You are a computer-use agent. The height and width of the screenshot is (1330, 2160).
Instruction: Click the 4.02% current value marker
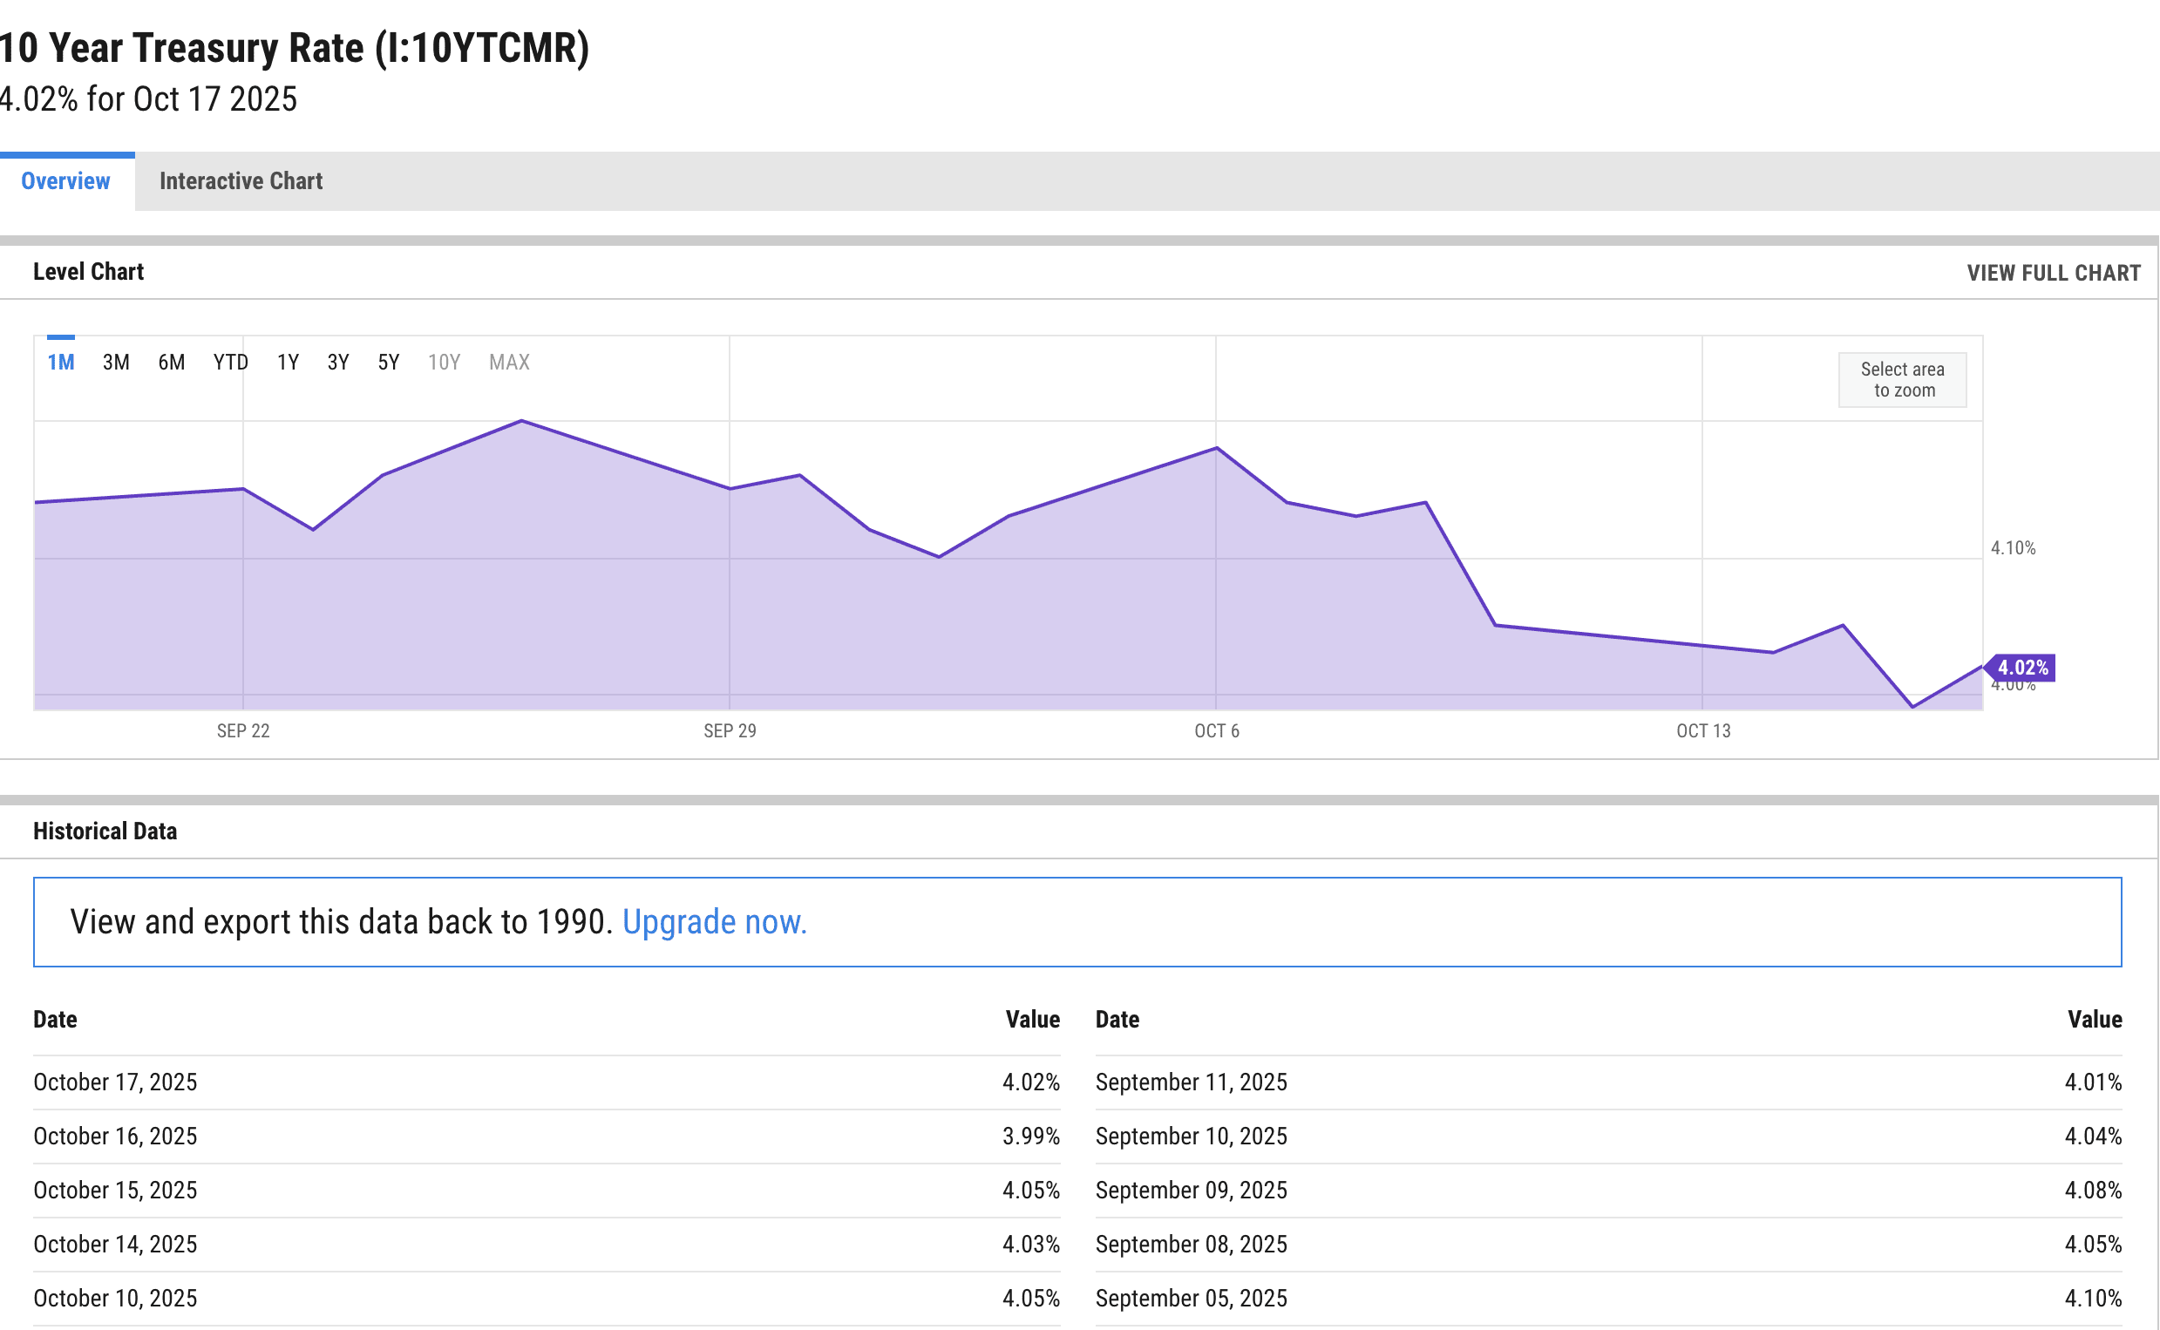[2022, 668]
